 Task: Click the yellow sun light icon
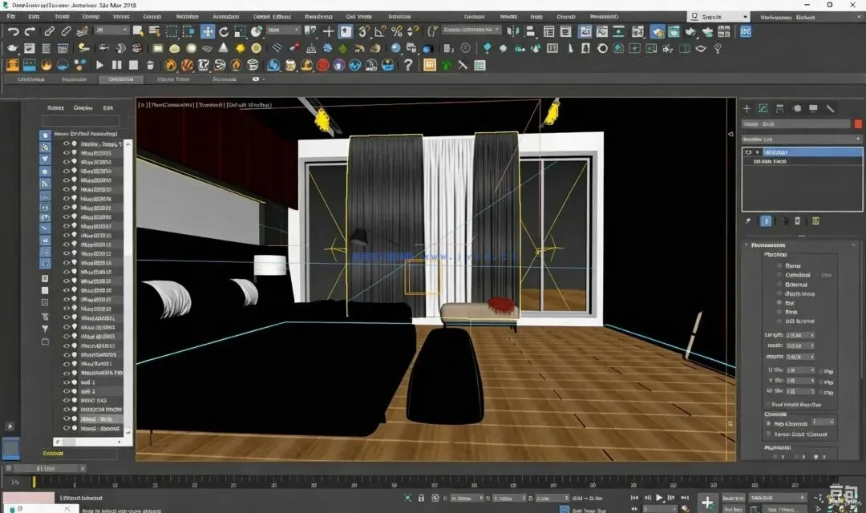(241, 49)
